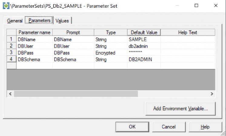226x136 pixels.
Task: Click the top-left grid corner cell
Action: 12,32
